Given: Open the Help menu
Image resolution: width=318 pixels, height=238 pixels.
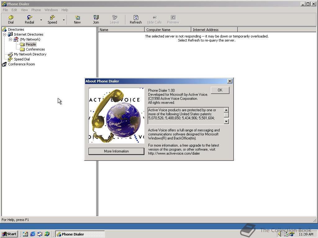Looking at the screenshot, I should pyautogui.click(x=65, y=10).
